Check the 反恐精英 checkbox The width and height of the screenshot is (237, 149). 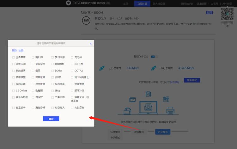pyautogui.click(x=52, y=84)
